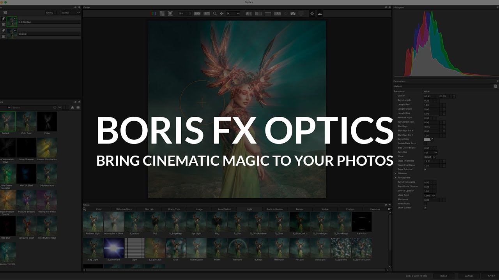This screenshot has height=280, width=499.
Task: Open the presets panel hamburger menu
Action: 78,107
